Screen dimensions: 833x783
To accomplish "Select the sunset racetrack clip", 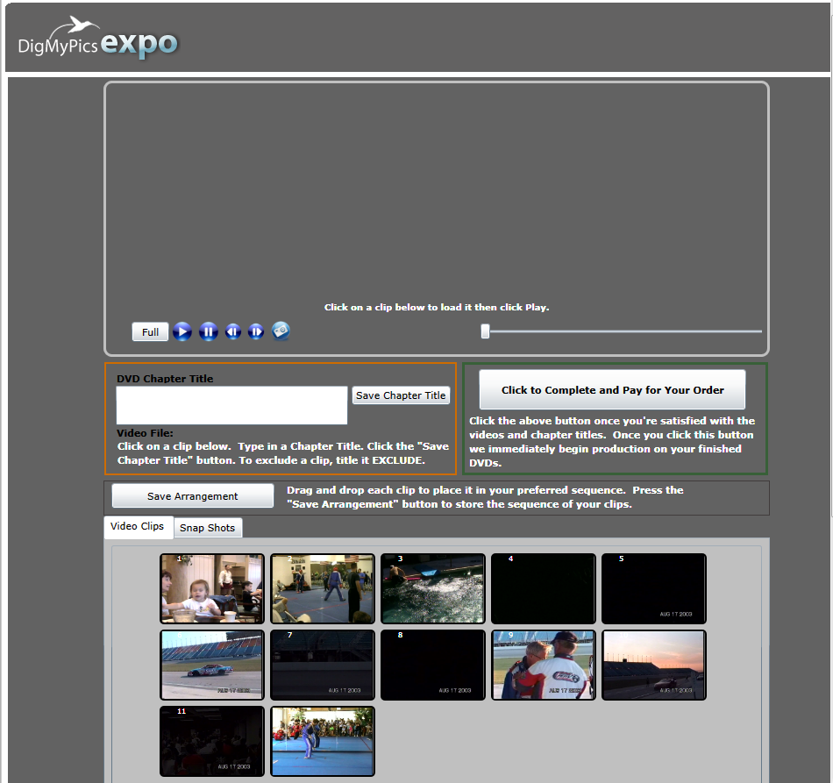I will pyautogui.click(x=653, y=665).
